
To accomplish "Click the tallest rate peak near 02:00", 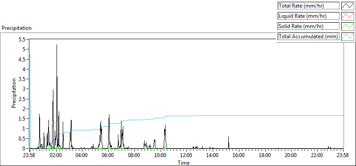I will [57, 45].
